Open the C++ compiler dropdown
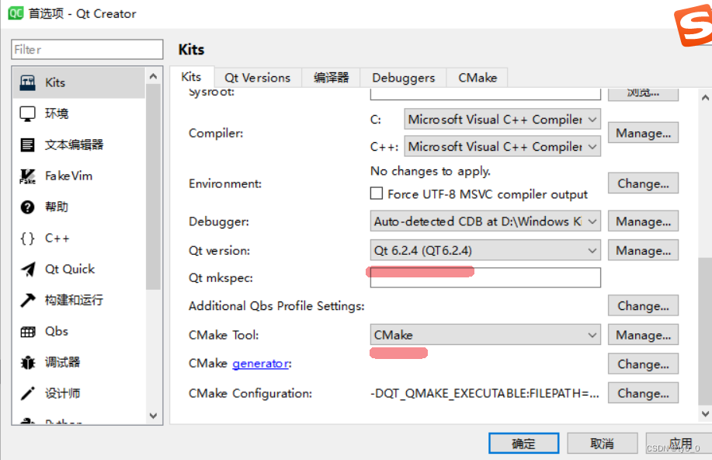The image size is (712, 460). coord(502,147)
